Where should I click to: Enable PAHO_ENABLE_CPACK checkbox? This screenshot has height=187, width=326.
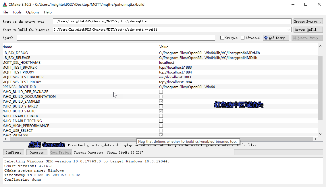point(161,116)
